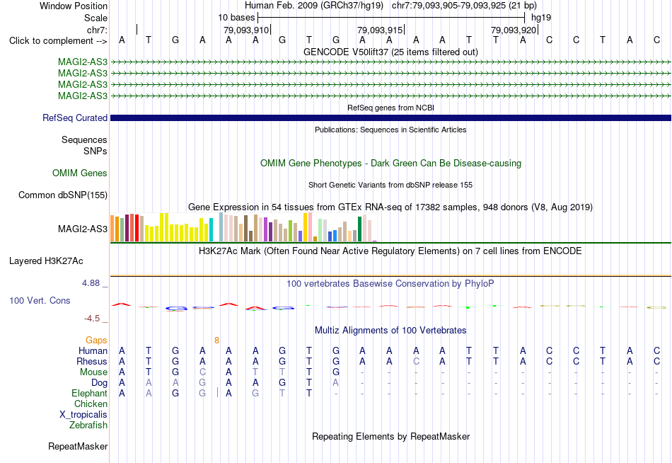Click the Sequences track label
672x463 pixels.
tap(84, 140)
